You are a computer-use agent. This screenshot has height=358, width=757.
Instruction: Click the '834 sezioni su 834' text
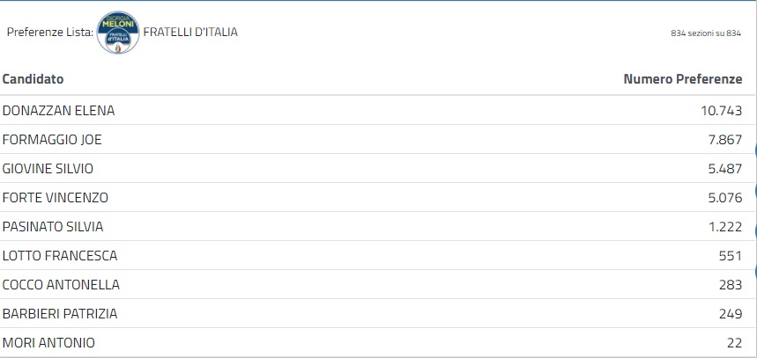(x=706, y=33)
